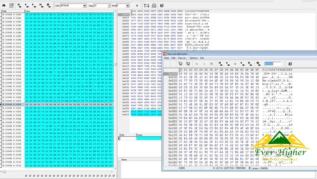This screenshot has height=179, width=317.
Task: Open the Exit menu item
Action: click(202, 58)
